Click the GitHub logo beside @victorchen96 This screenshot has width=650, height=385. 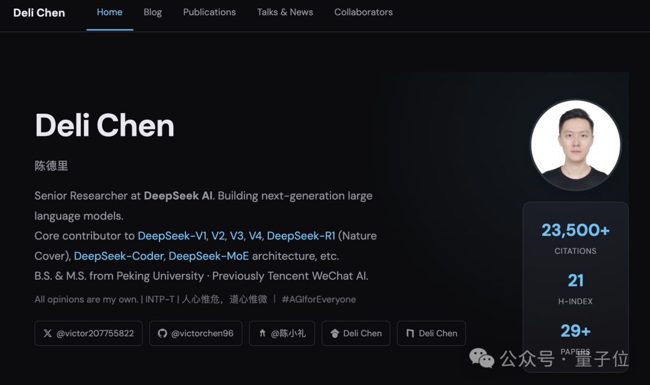click(162, 333)
